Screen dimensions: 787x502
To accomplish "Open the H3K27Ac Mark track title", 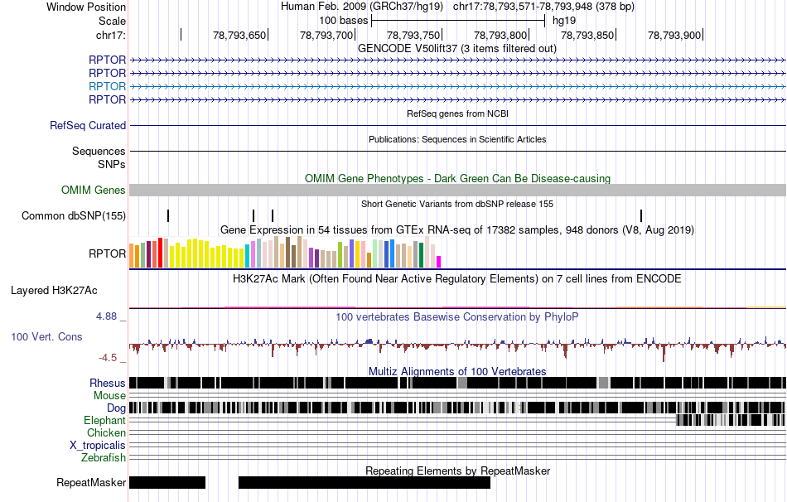I will click(457, 278).
